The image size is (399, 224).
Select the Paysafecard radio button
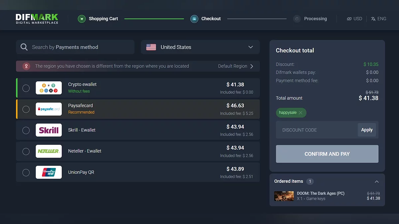coord(26,109)
